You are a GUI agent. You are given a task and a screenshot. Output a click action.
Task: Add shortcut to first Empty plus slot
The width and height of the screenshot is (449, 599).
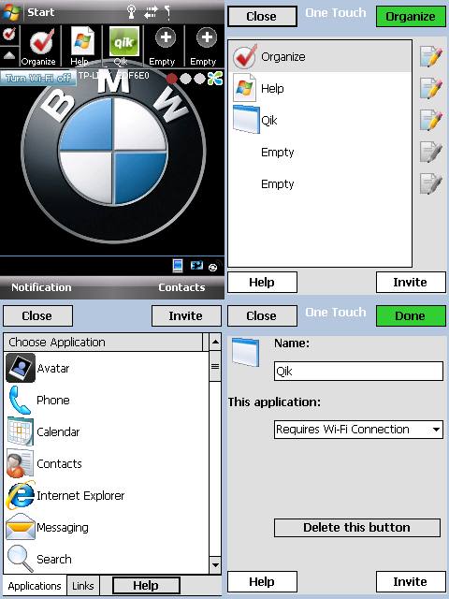point(165,38)
